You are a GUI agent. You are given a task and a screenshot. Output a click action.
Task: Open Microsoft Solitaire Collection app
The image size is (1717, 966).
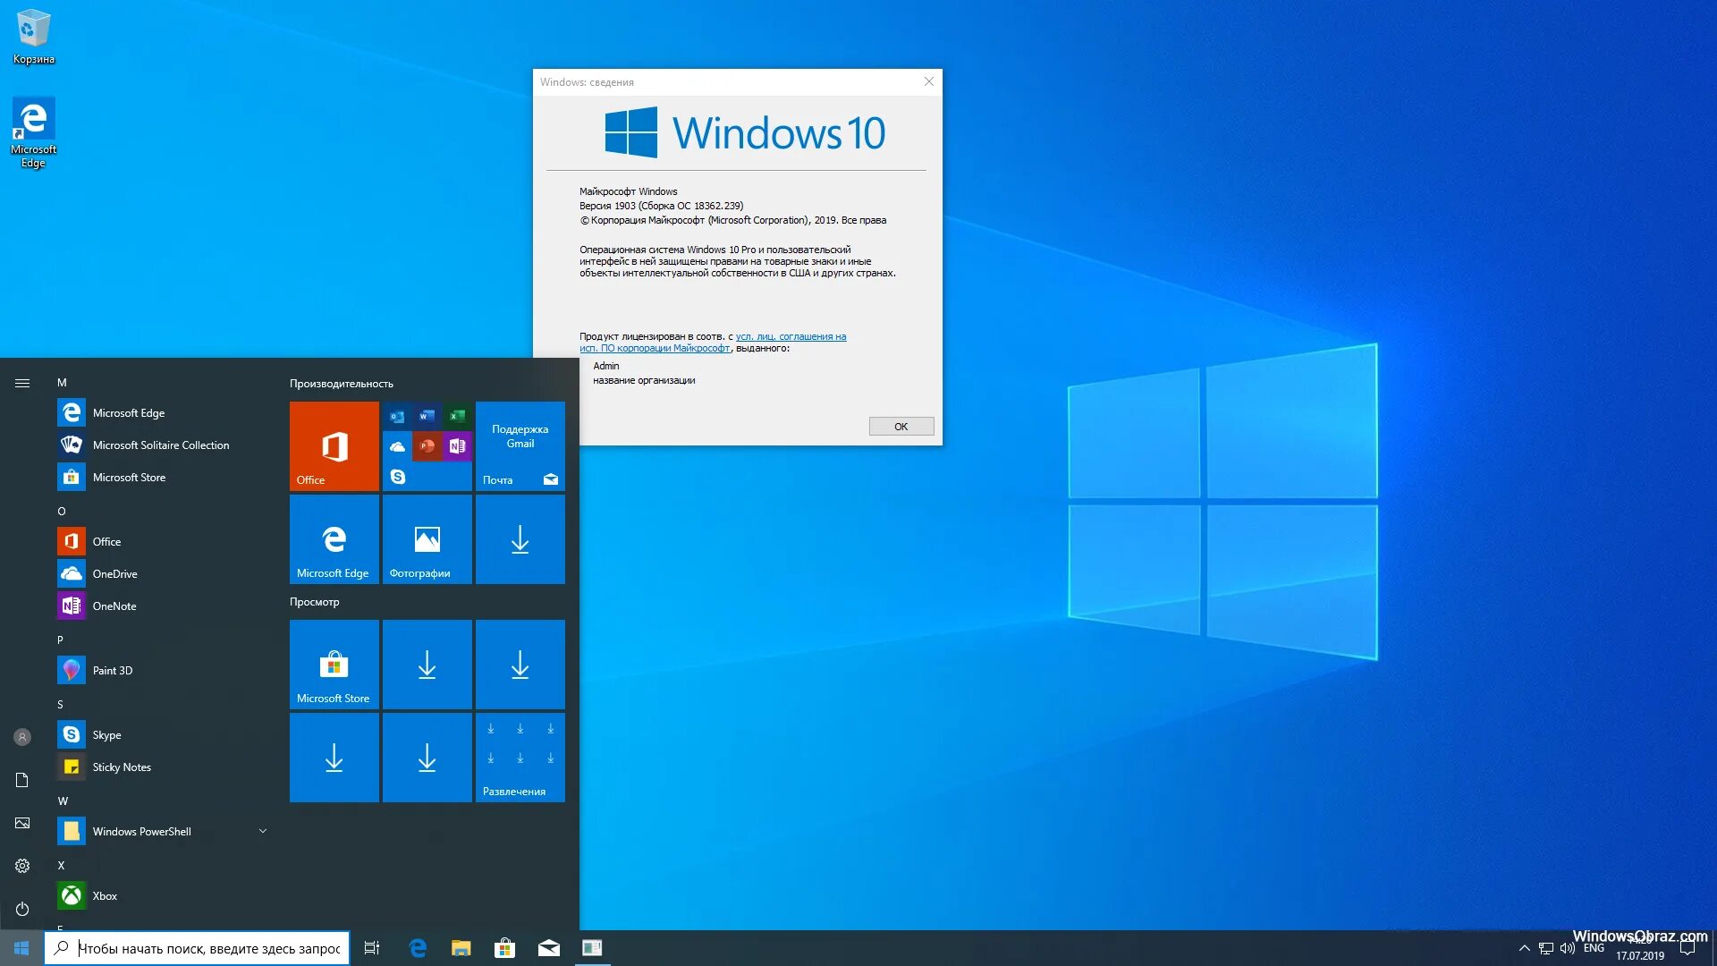coord(160,445)
